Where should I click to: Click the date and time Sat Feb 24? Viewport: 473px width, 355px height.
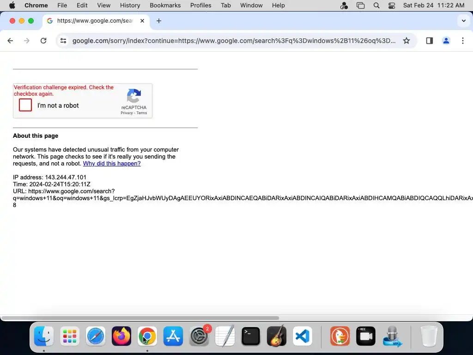434,5
